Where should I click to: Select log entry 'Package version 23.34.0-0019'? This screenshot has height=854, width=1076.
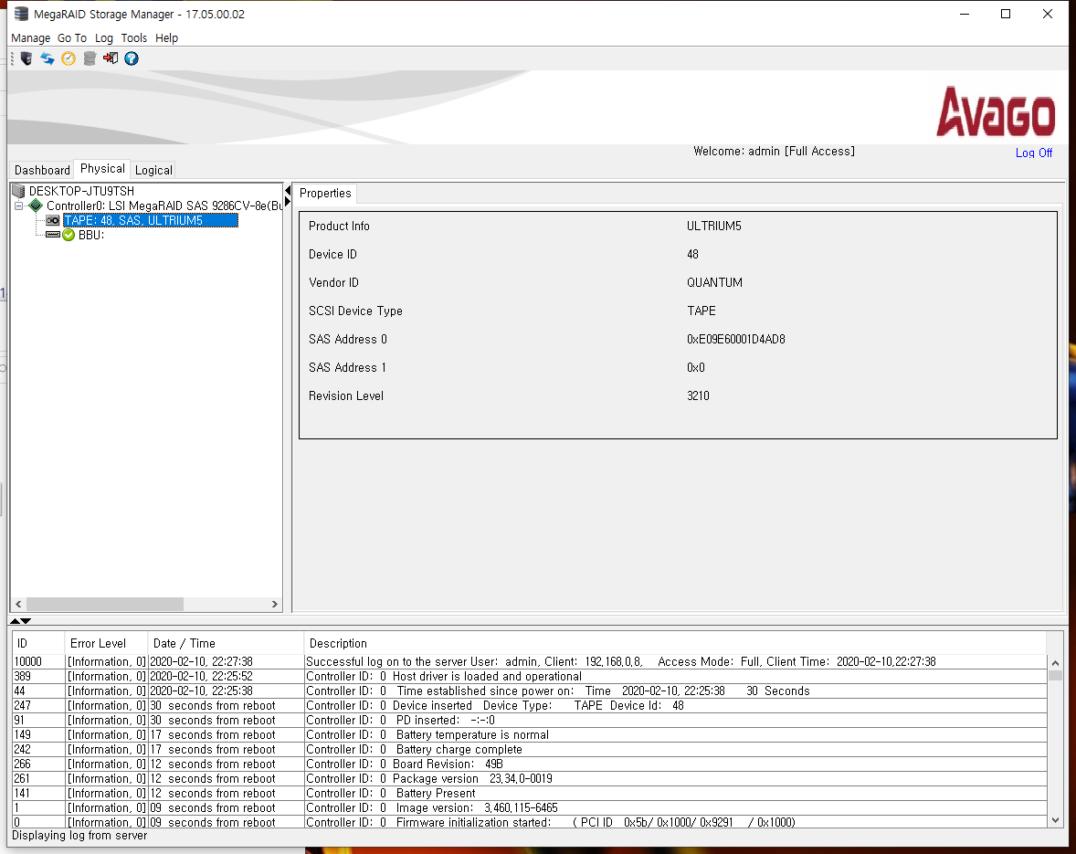coord(530,778)
